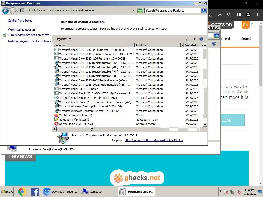The width and height of the screenshot is (263, 197).
Task: Expand the address bar history dropdown
Action: [x=134, y=10]
